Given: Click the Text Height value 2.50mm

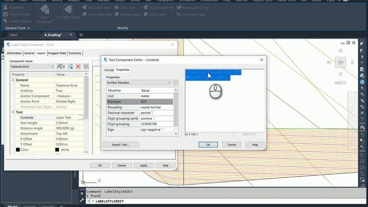Looking at the screenshot, I should (69, 122).
